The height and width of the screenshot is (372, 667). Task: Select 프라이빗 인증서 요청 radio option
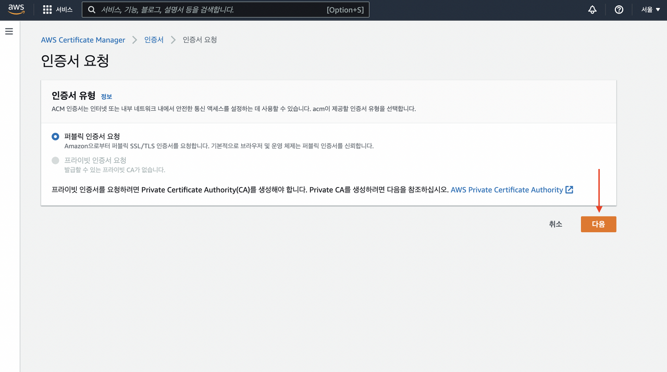tap(55, 160)
